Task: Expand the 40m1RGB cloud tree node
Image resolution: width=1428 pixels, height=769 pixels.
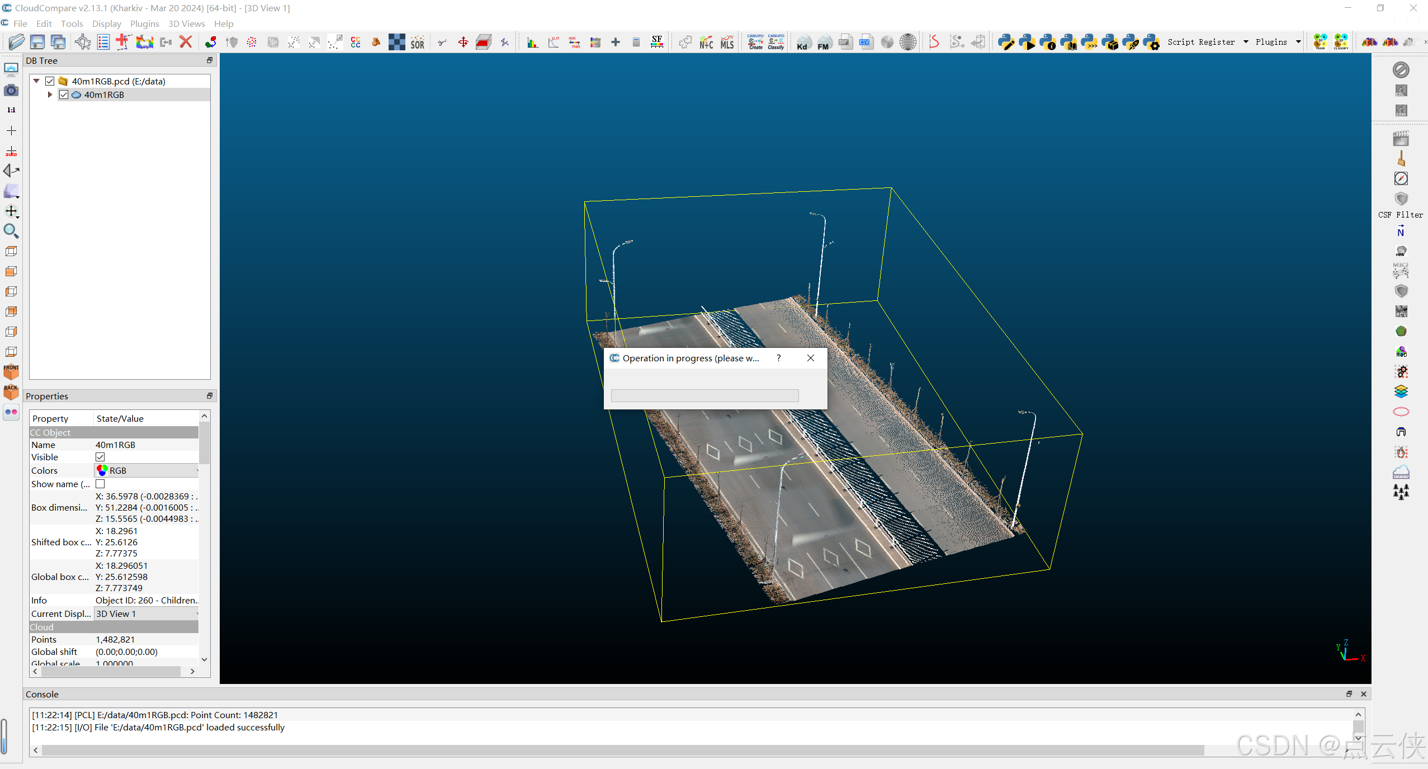Action: point(50,95)
